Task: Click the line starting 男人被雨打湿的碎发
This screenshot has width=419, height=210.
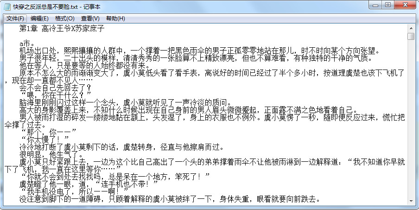Action: (x=212, y=117)
